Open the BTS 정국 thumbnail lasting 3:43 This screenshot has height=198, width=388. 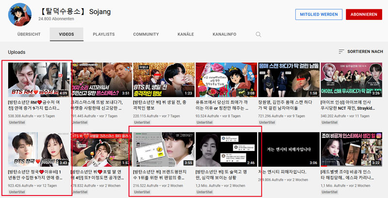pyautogui.click(x=39, y=149)
